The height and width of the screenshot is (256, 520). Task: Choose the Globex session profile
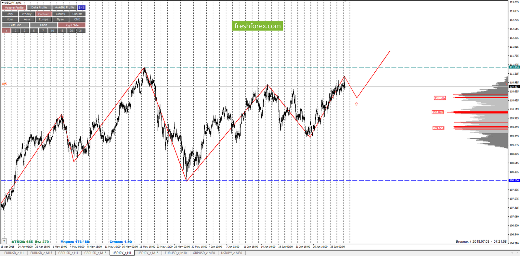point(60,14)
